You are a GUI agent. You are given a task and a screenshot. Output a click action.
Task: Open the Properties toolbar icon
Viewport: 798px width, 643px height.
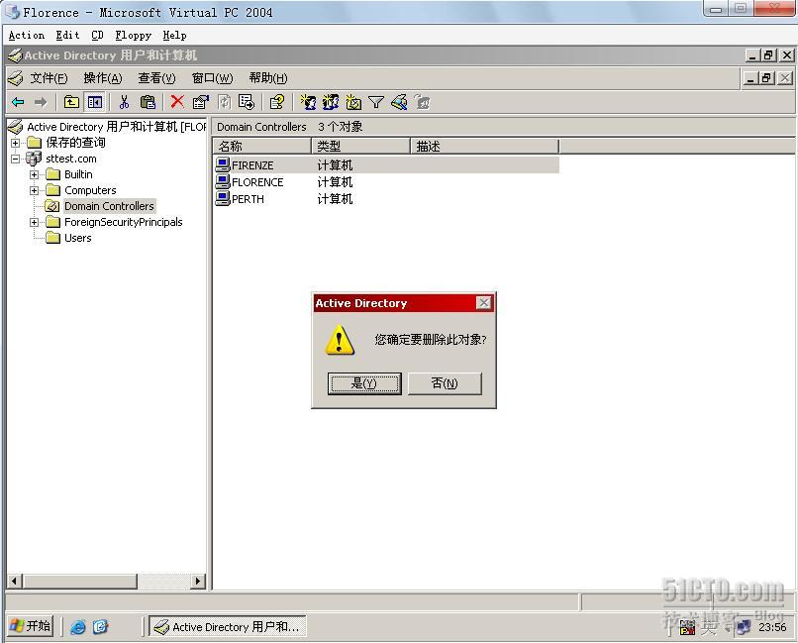click(x=201, y=102)
